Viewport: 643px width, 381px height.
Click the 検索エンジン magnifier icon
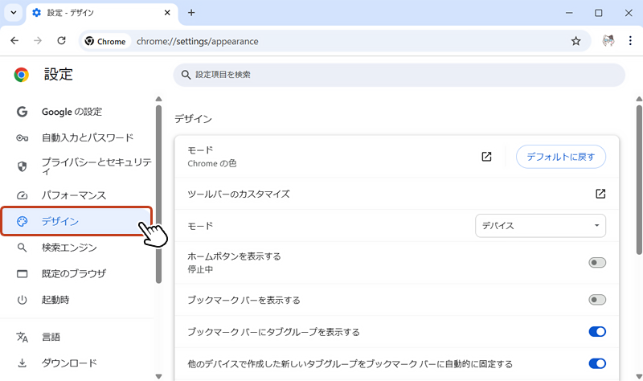(23, 248)
